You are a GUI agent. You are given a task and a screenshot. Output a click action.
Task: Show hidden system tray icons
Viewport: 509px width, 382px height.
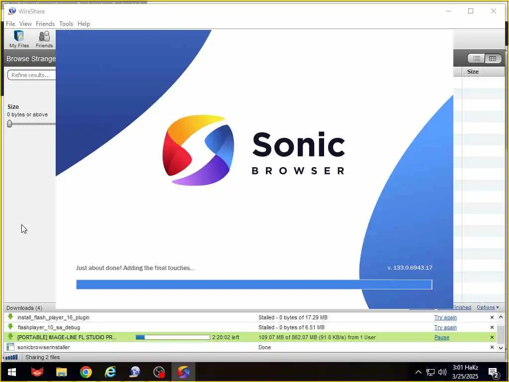[419, 372]
